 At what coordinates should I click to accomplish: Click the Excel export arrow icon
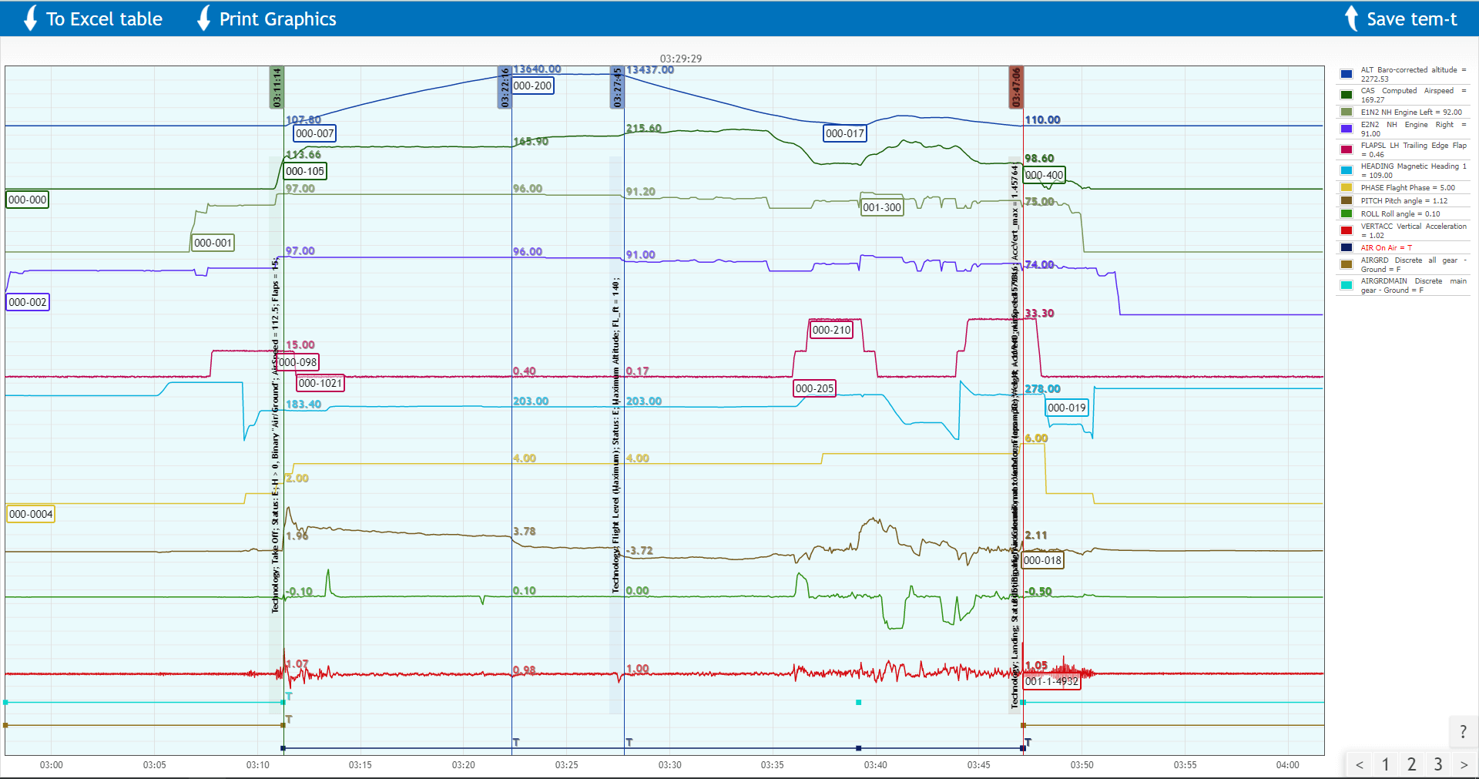point(29,18)
